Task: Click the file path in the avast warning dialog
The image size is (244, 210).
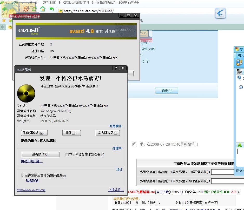Action: 74,106
